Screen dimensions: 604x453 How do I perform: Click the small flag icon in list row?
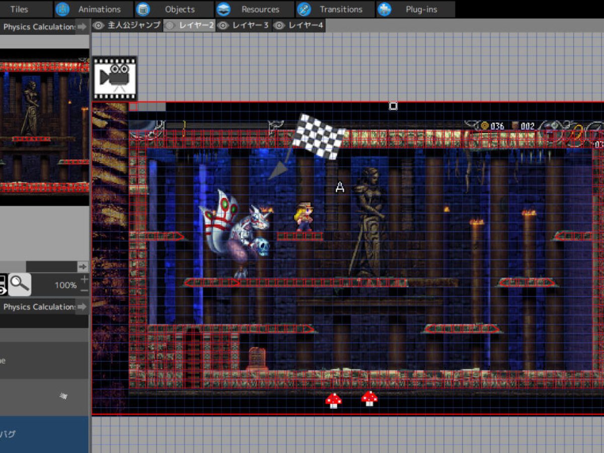(x=64, y=396)
